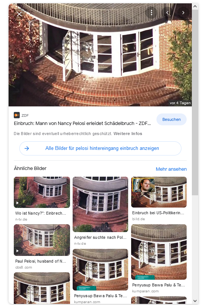
Task: Open Alle Bilder für pelosi hintereingang einbruch anzeigen
Action: [x=100, y=148]
